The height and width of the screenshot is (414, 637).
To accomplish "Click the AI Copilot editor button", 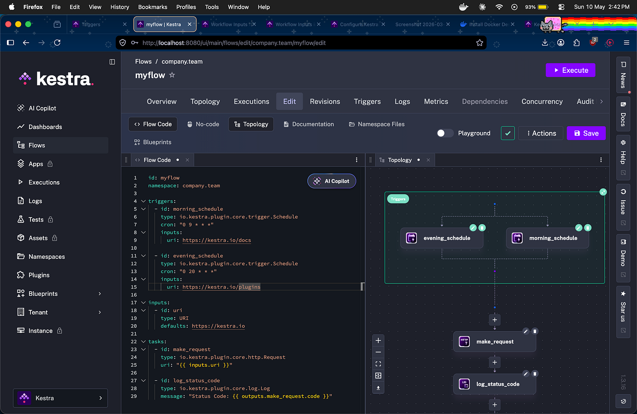I will [x=332, y=181].
